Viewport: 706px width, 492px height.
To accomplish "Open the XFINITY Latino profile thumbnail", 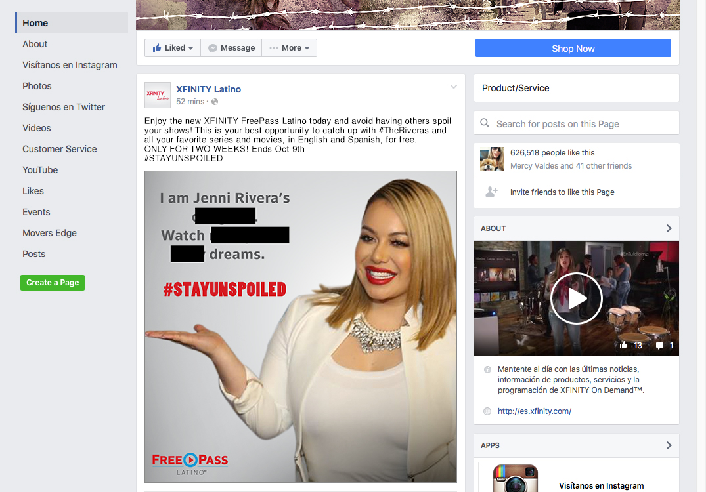I will (157, 95).
